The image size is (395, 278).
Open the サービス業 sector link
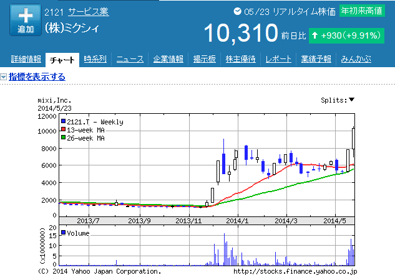pyautogui.click(x=89, y=12)
